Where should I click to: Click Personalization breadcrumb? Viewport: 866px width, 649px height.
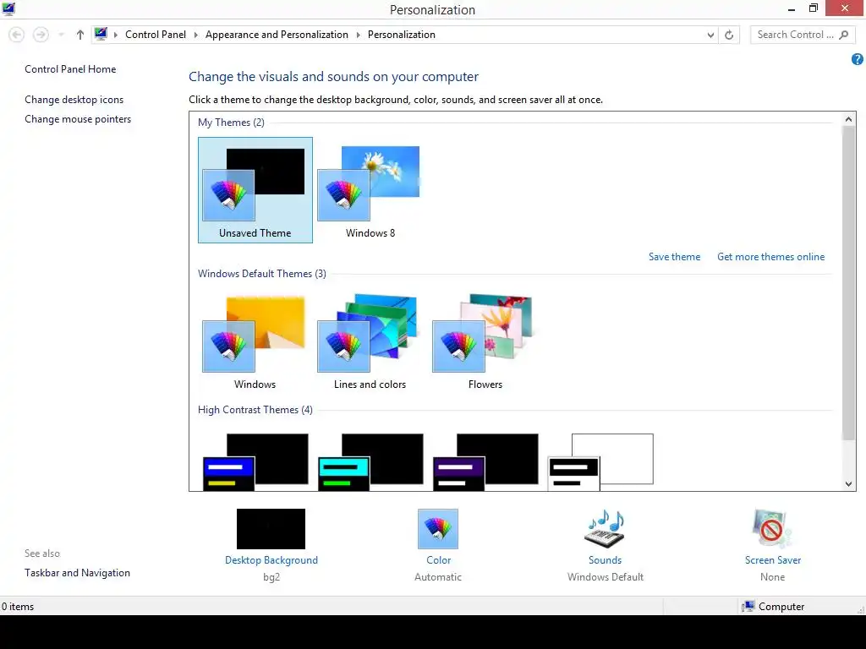pos(402,34)
